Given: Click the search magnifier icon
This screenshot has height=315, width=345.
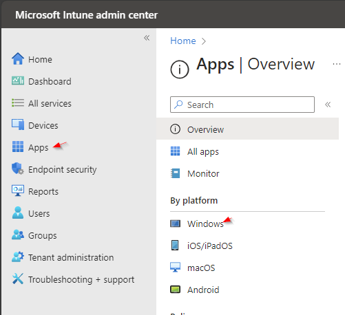Looking at the screenshot, I should (178, 105).
